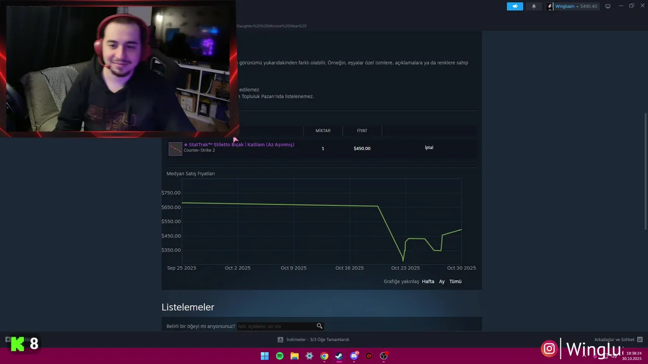Screen dimensions: 648x364
Task: Click the downloads tray icon
Action: [x=280, y=340]
